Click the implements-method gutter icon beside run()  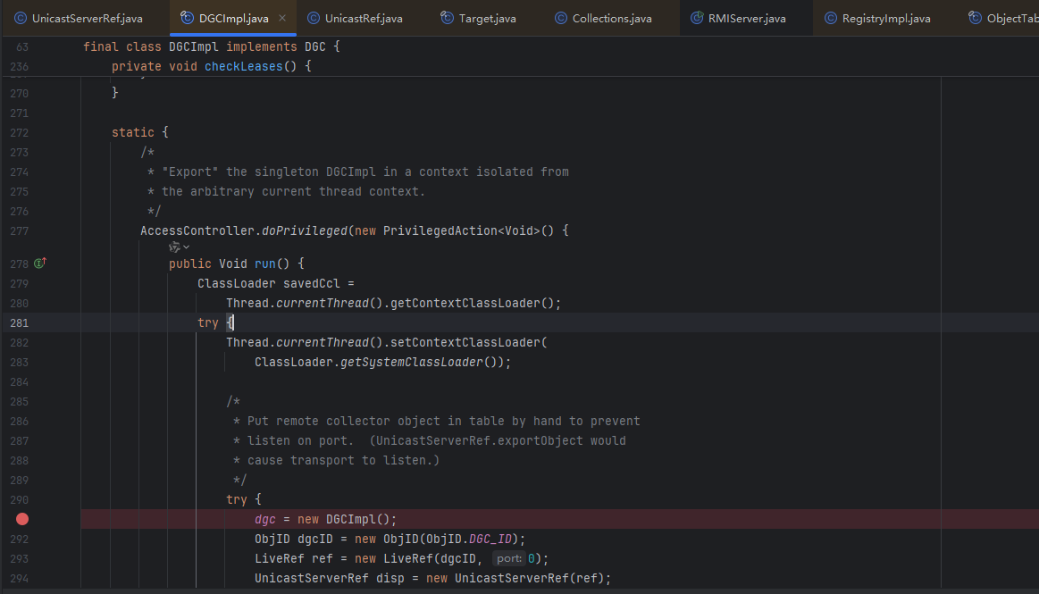coord(39,264)
